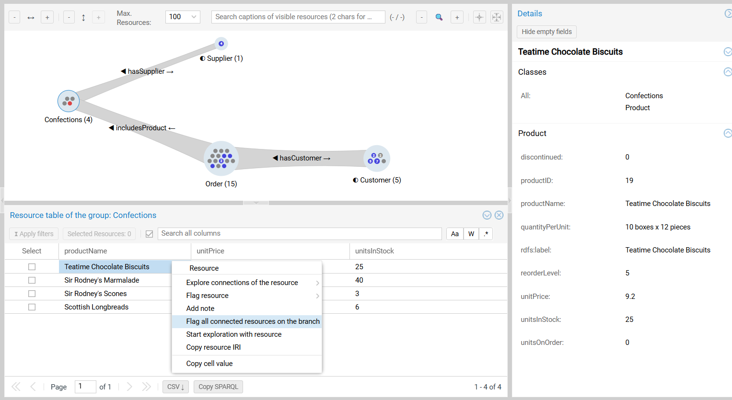This screenshot has height=400, width=732.
Task: Decrease horizontal spacing with minus button
Action: (x=15, y=17)
